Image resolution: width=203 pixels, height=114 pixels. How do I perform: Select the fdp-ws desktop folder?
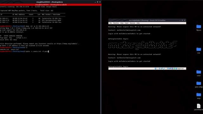[x=199, y=28]
